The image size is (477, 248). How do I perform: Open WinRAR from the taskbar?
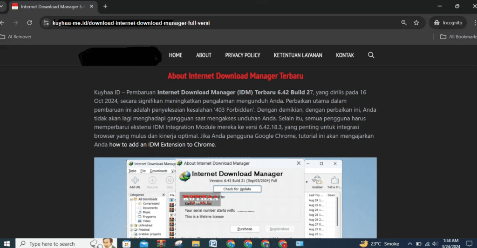coord(161,243)
